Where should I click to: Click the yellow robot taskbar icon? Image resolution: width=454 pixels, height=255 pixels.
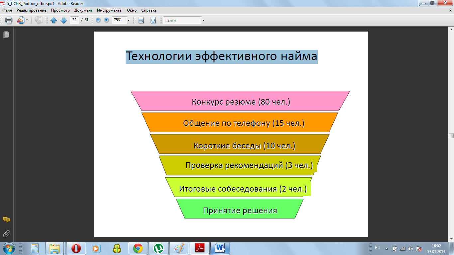point(117,248)
